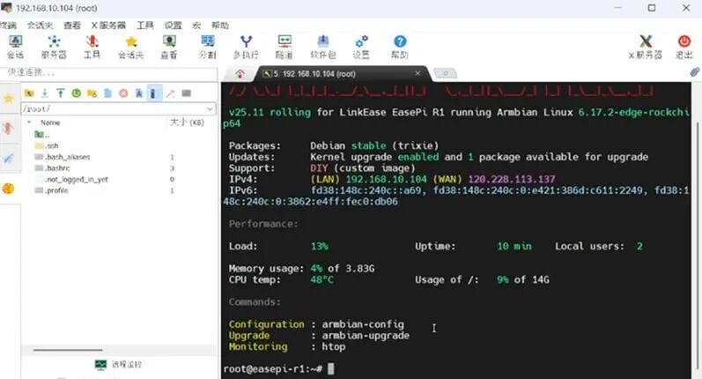Open the 软件包 (Packages) toolbar icon
702x379 pixels.
[323, 46]
